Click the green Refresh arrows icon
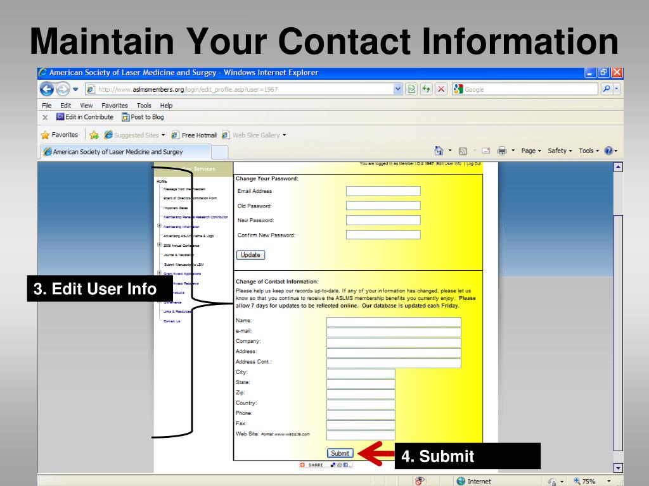The image size is (649, 486). coord(427,89)
